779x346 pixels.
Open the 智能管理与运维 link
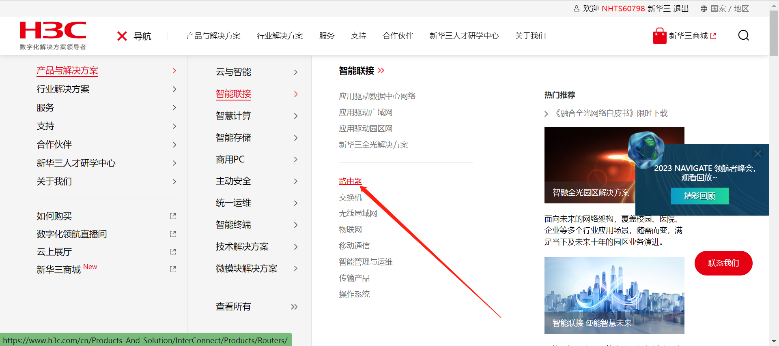point(366,262)
